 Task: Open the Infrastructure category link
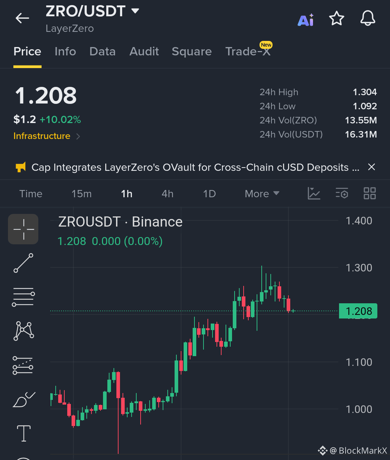[x=42, y=136]
